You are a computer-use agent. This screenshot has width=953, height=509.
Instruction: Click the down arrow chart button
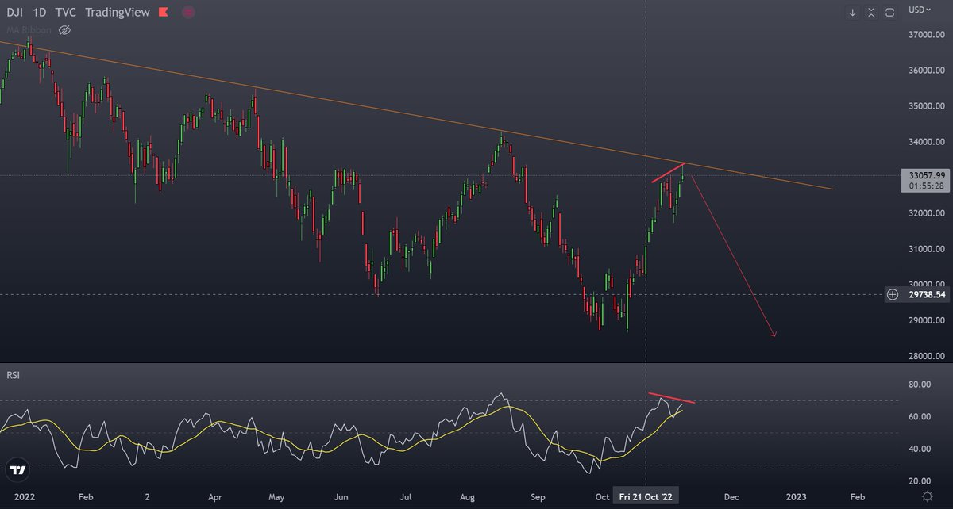[852, 12]
